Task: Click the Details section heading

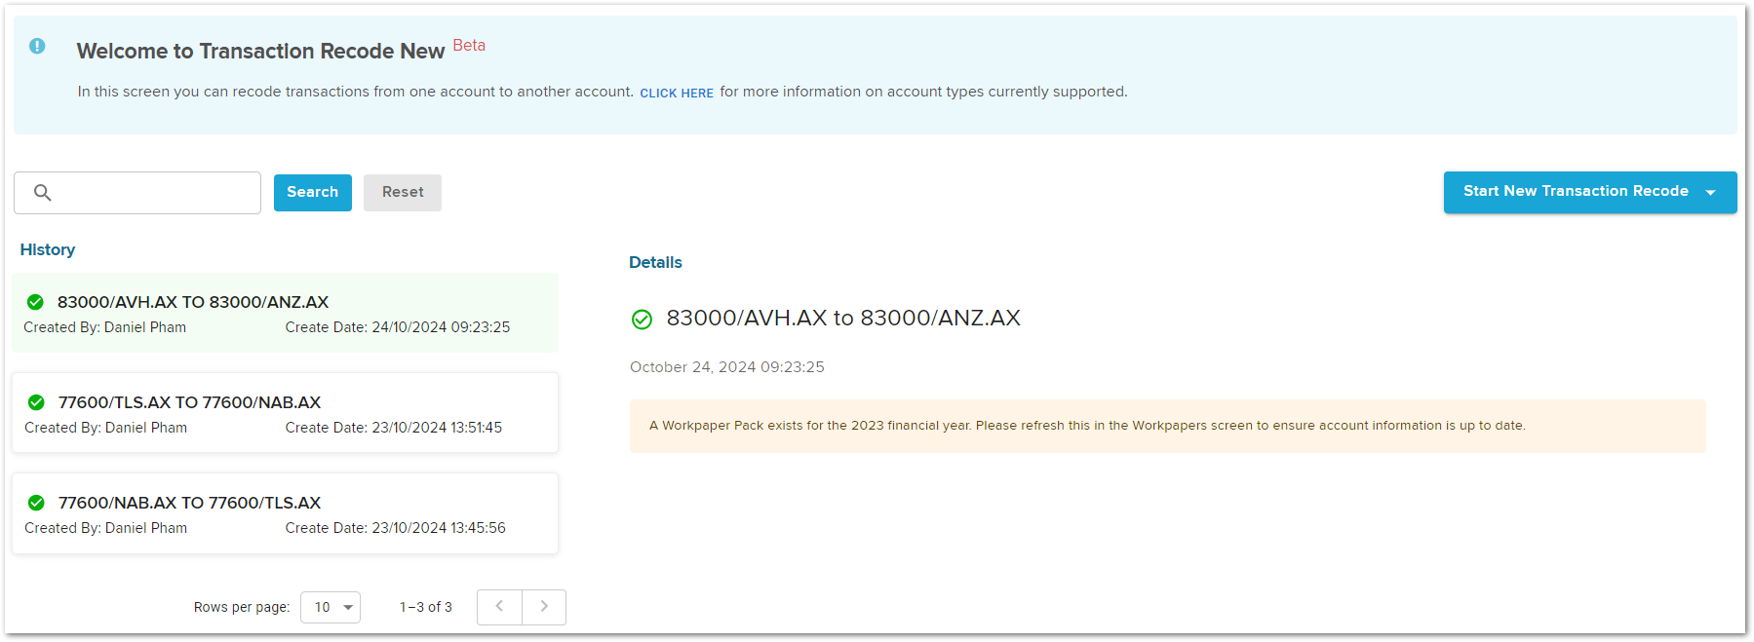Action: click(x=655, y=263)
